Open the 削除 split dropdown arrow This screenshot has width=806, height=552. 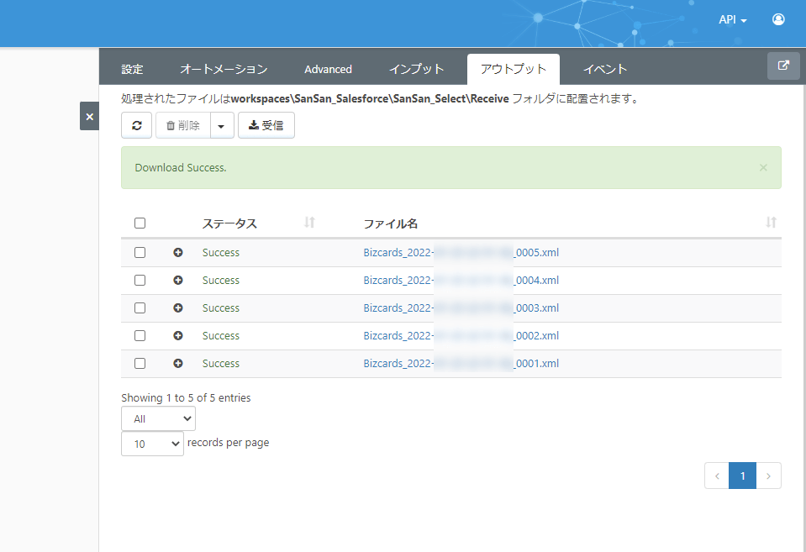coord(221,125)
